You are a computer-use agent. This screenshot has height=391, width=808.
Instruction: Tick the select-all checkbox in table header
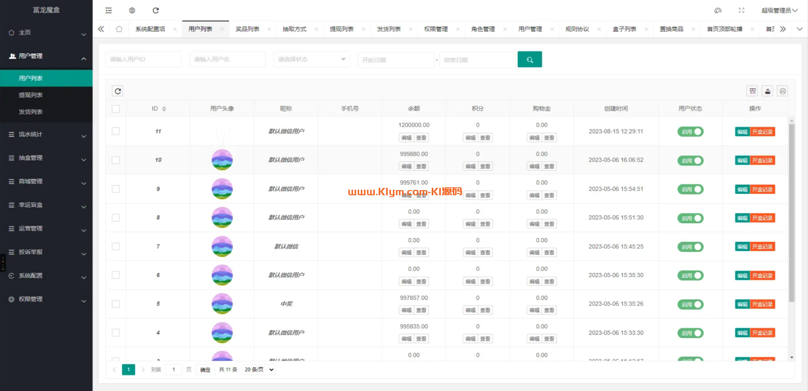[116, 109]
